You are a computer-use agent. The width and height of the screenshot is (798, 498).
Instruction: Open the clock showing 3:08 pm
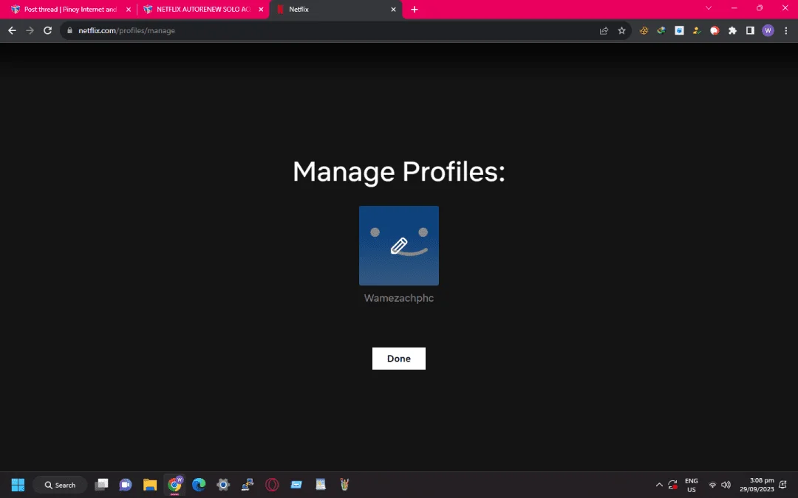click(757, 485)
